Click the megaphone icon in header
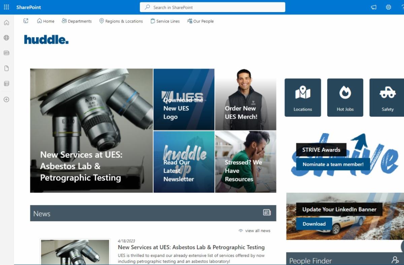Viewport: 404px width, 265px height. click(x=373, y=7)
